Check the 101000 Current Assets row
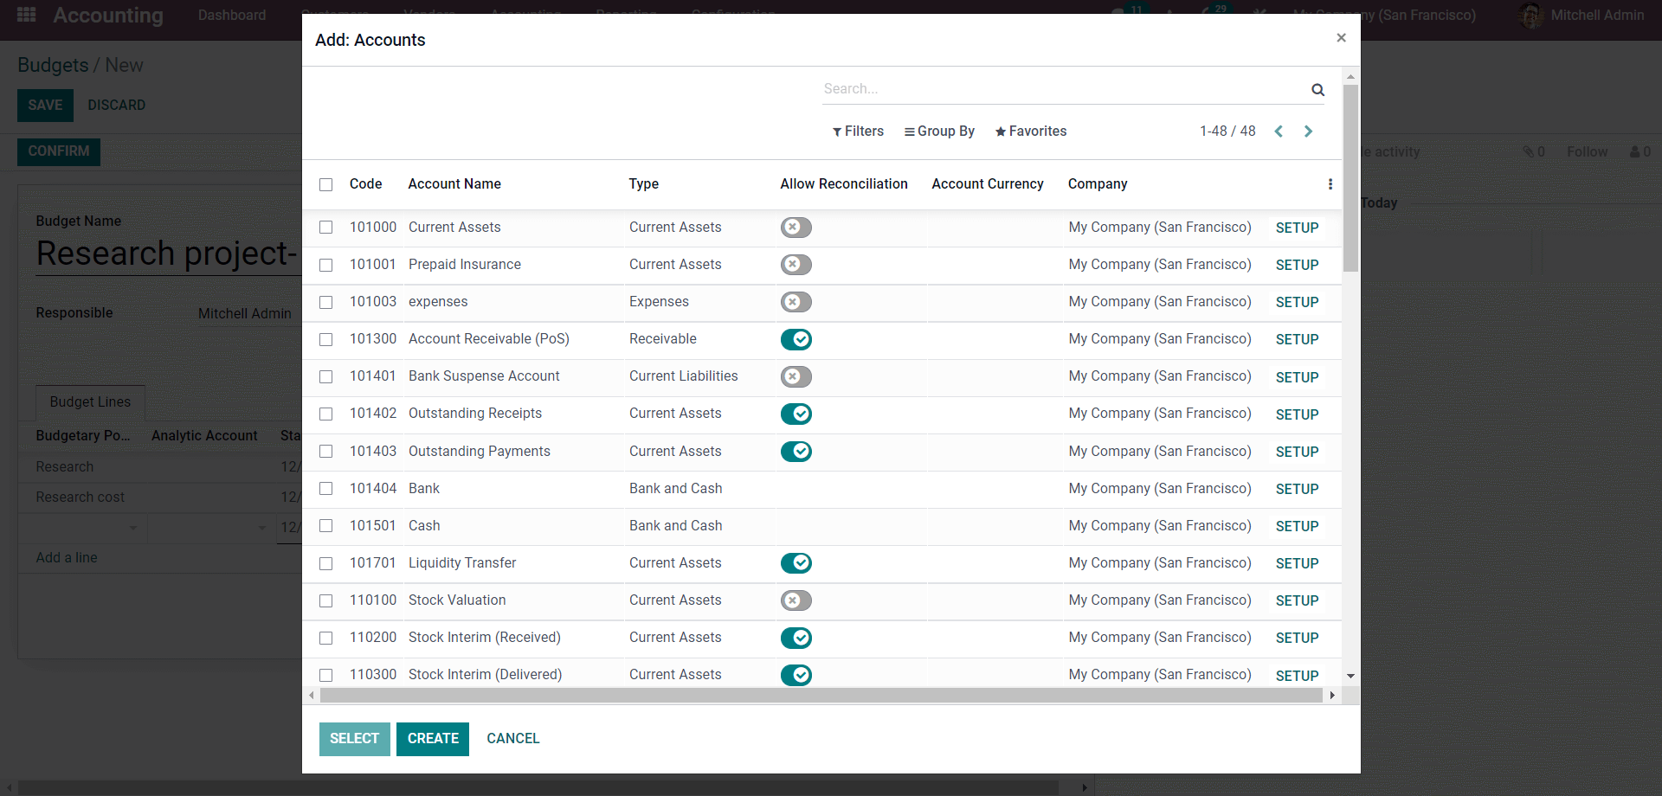1662x796 pixels. pyautogui.click(x=325, y=228)
